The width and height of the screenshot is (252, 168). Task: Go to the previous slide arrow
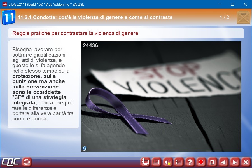pyautogui.click(x=223, y=162)
